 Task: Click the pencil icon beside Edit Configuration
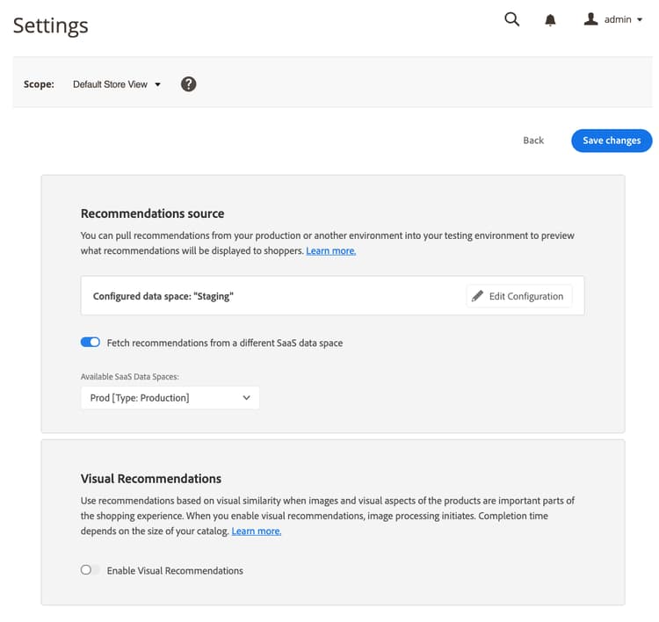477,296
